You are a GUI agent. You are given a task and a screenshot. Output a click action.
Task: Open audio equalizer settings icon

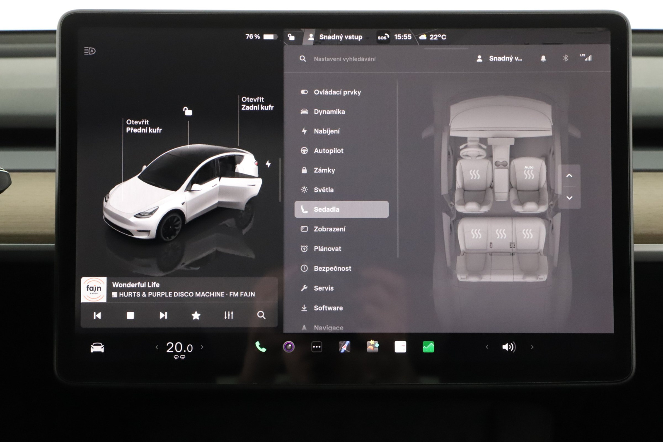coord(229,316)
